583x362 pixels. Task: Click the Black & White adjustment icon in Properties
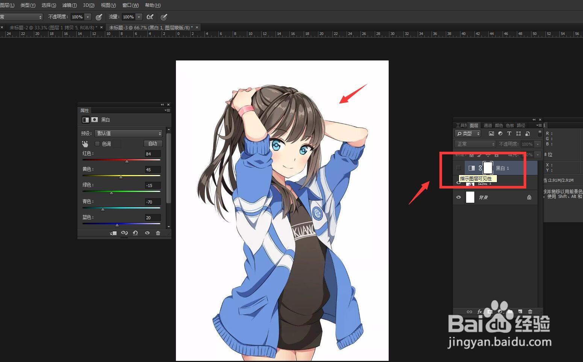pos(86,120)
